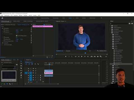The image size is (134, 100).
Task: Switch to the Audio workspace tab
Action: (77, 18)
